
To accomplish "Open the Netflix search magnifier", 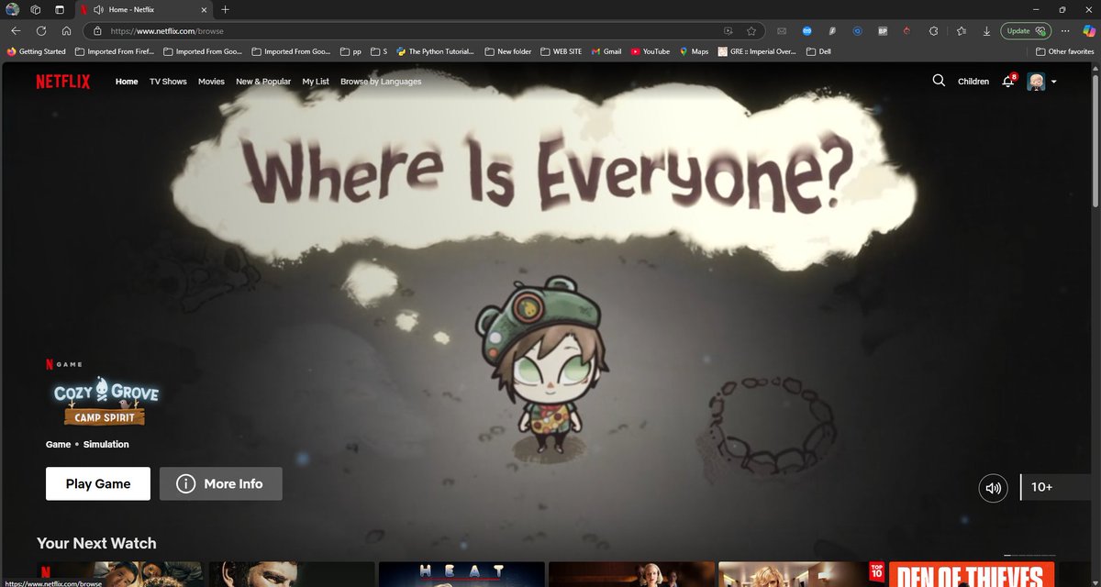I will coord(939,81).
